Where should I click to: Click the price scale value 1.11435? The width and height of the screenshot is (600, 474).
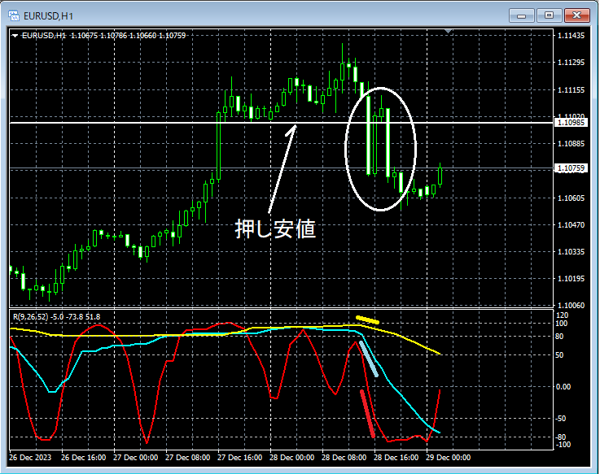click(x=572, y=36)
